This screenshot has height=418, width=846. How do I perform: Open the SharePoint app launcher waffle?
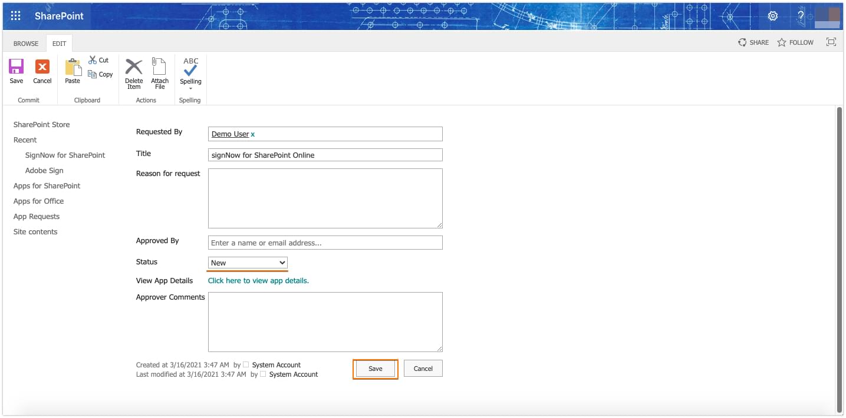tap(16, 16)
